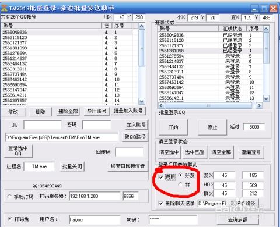Select the 群 radio button
This screenshot has width=280, height=227.
tap(180, 185)
